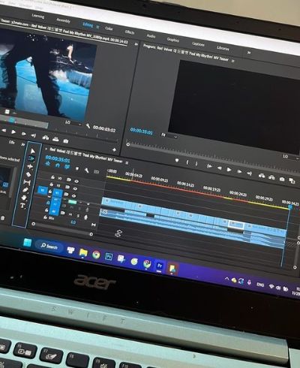
Task: Toggle V3 track lock
Action: [52, 177]
